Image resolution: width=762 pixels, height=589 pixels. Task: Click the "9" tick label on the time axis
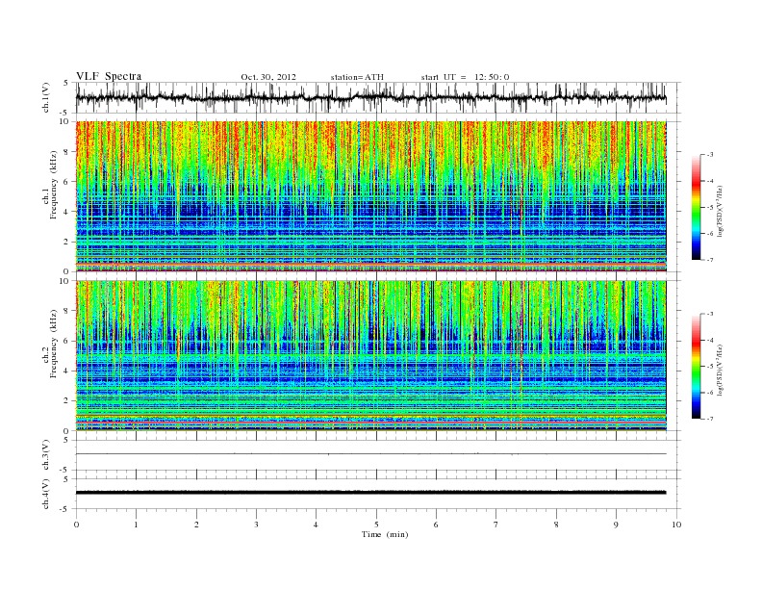point(616,525)
